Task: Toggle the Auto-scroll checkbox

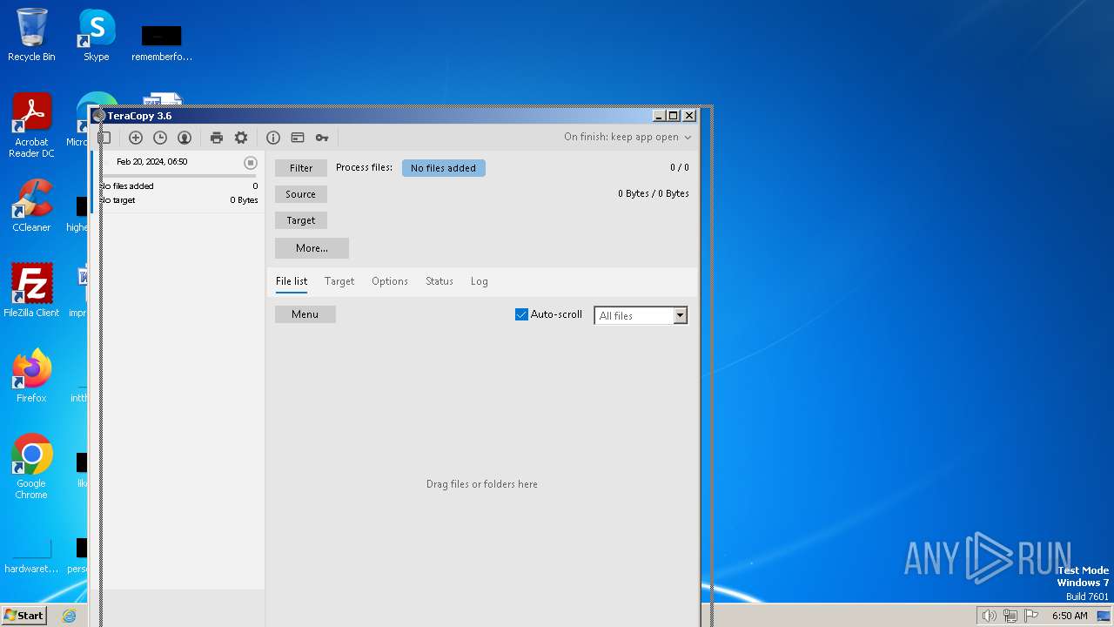Action: click(x=521, y=314)
